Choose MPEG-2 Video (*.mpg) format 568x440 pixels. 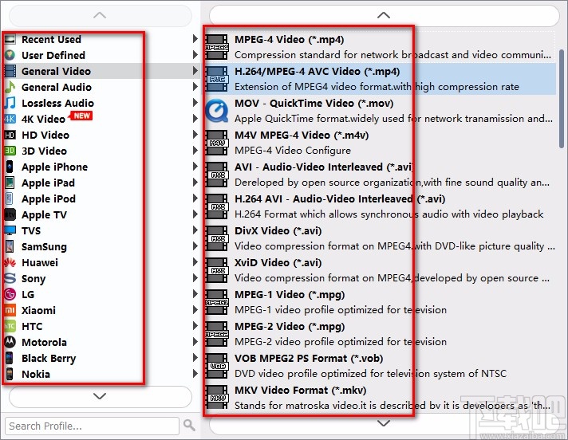tap(380, 334)
